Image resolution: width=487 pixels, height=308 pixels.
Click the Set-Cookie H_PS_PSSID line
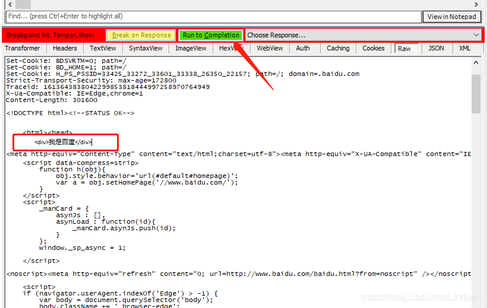[183, 74]
